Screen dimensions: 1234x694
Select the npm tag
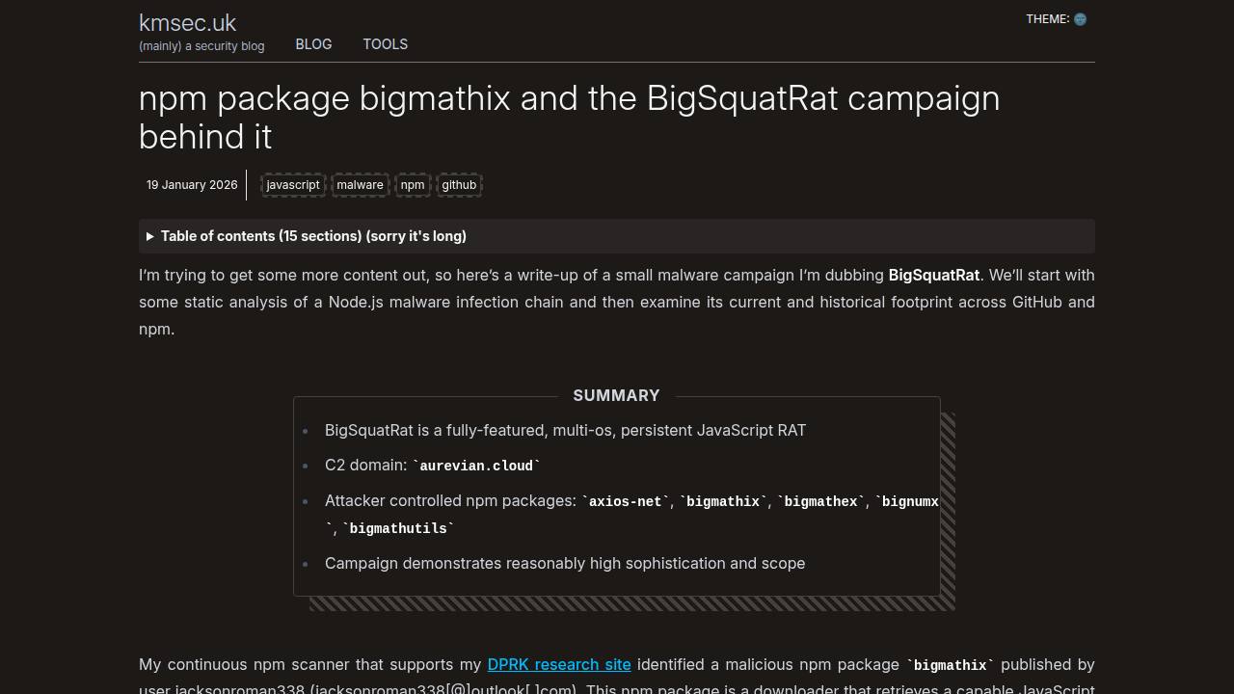(413, 185)
